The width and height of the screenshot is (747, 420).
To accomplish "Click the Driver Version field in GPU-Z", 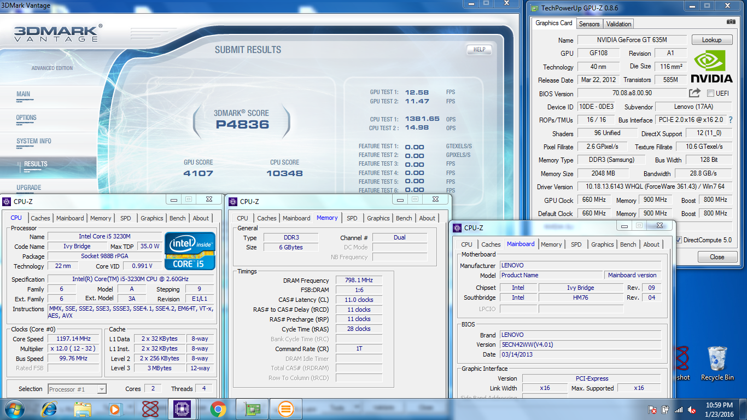I will tap(655, 187).
